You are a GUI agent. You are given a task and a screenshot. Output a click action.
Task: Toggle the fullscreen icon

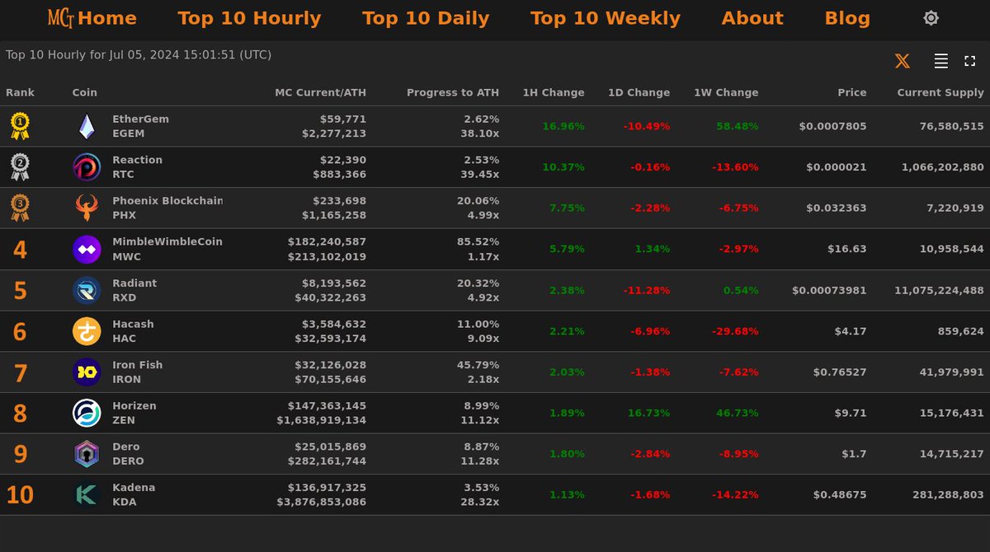pos(970,61)
